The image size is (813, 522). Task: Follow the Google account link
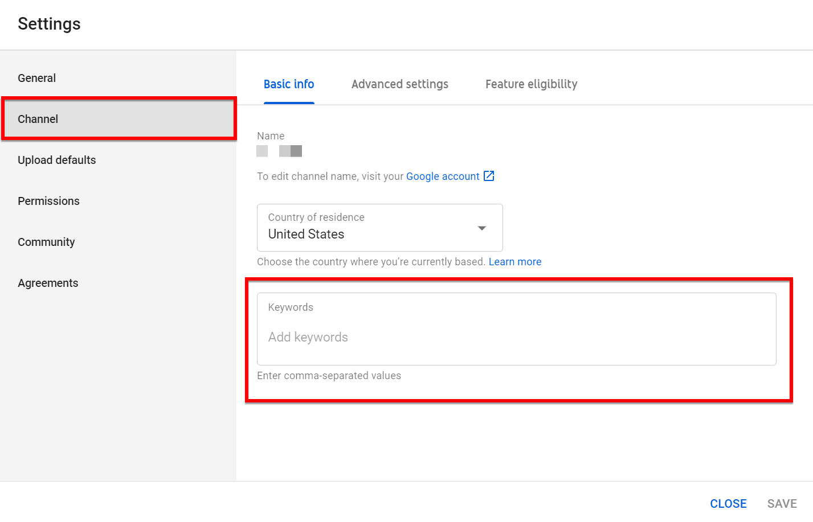(x=443, y=176)
